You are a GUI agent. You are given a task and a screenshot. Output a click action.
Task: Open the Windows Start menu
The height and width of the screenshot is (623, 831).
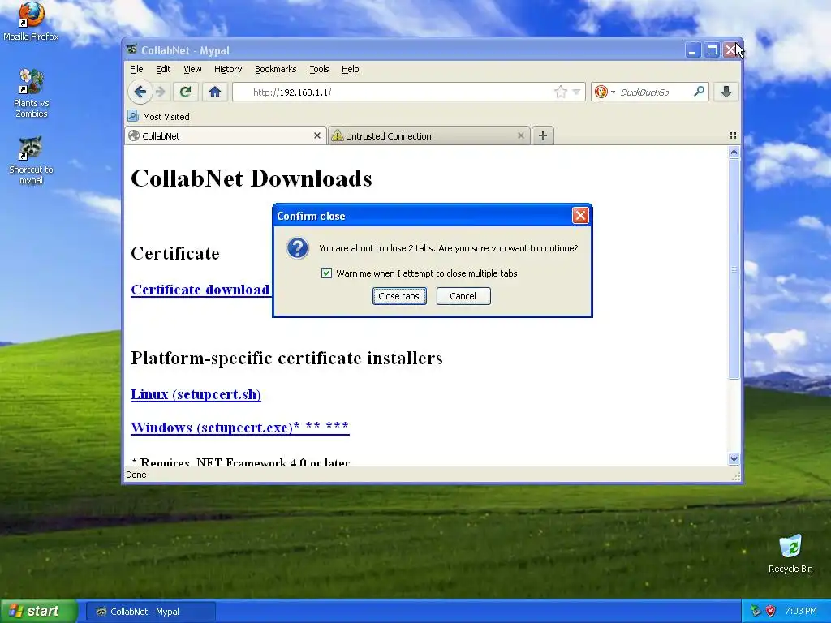point(39,612)
